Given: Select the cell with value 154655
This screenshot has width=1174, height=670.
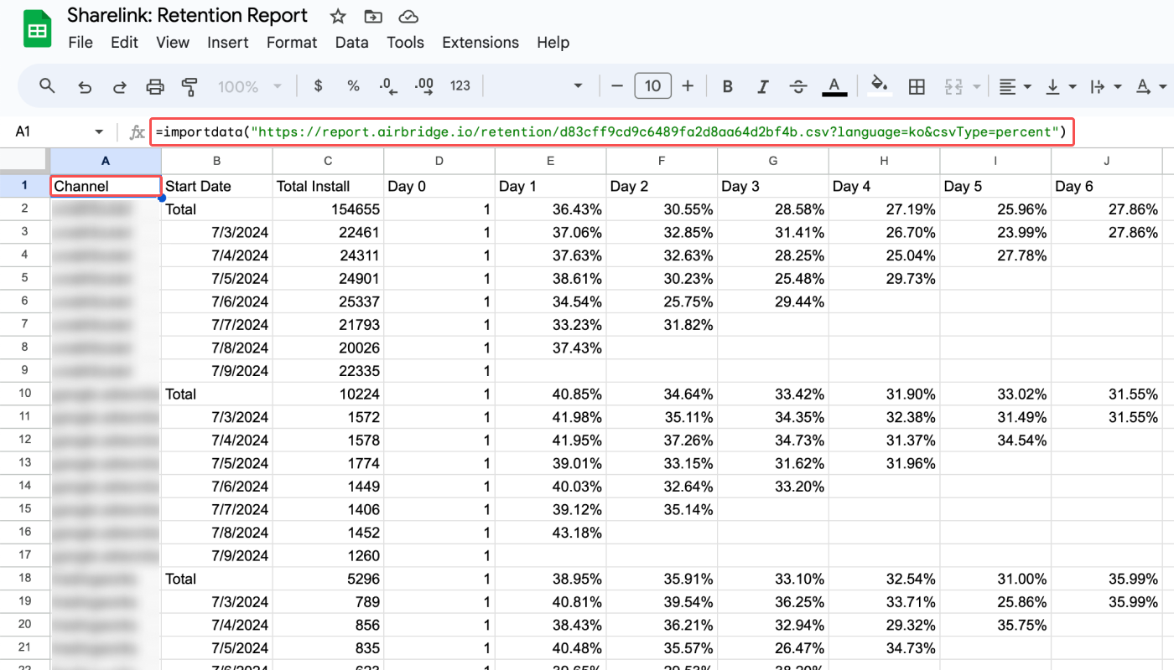Looking at the screenshot, I should (x=328, y=209).
